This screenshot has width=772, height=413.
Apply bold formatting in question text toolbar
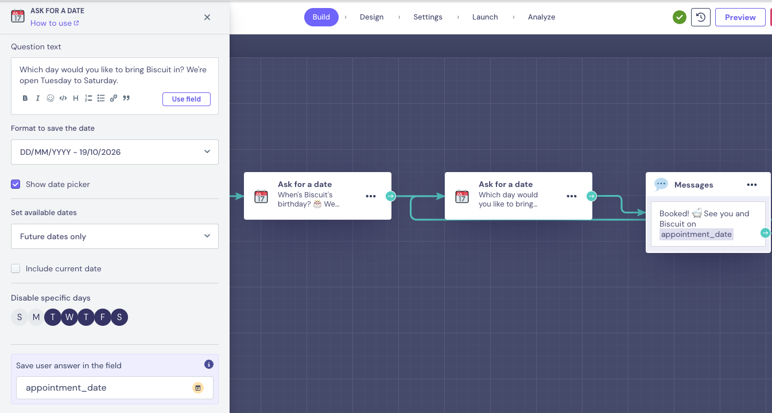tap(25, 99)
